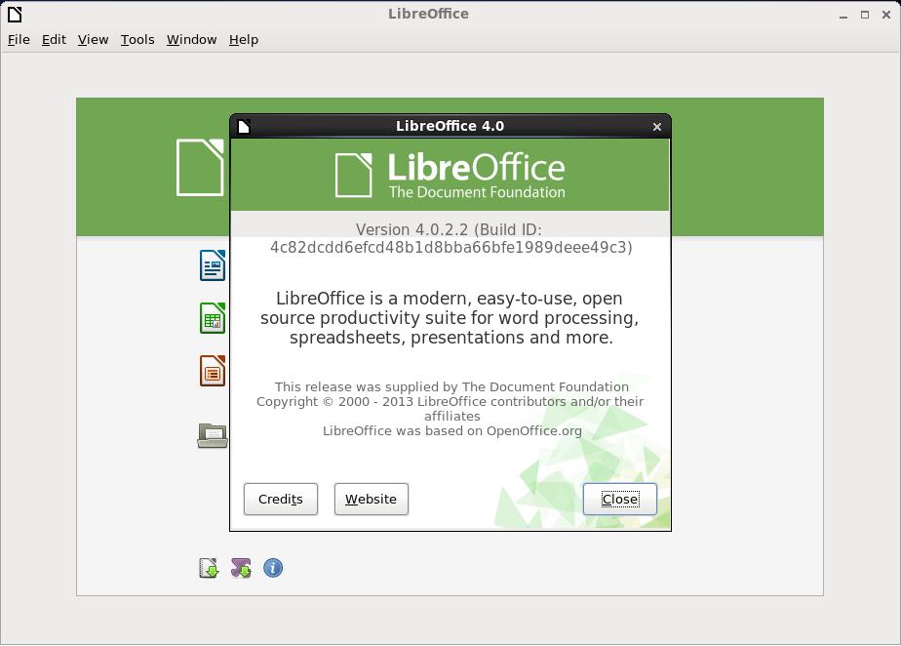
Task: Click LibreOffice logo in the About dialog banner
Action: click(450, 175)
